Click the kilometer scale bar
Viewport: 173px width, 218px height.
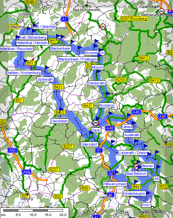click(33, 210)
